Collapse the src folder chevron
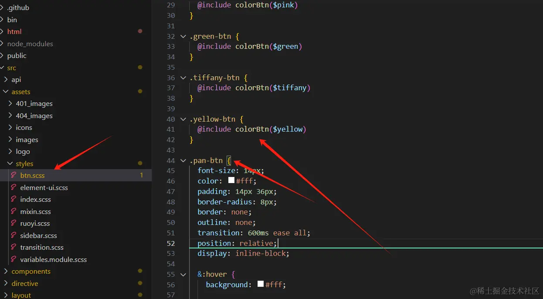The width and height of the screenshot is (543, 299). (2, 68)
